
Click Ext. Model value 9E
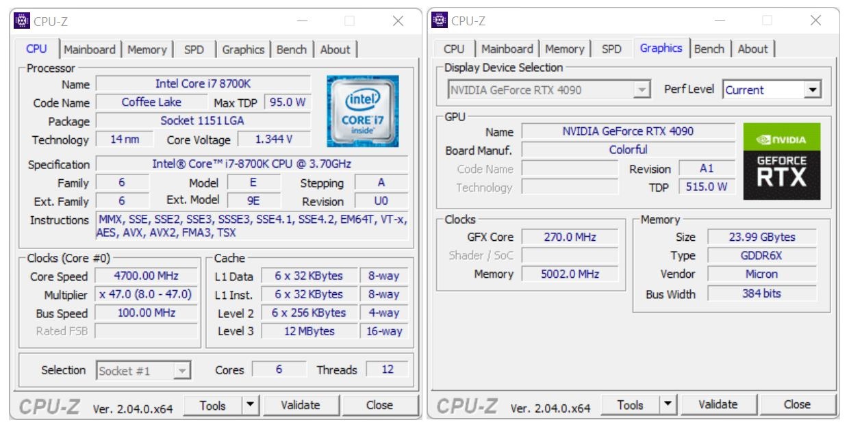[x=254, y=201]
